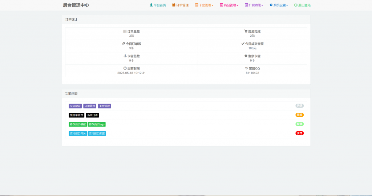Open the 黑名单管理 black button
The height and width of the screenshot is (196, 372).
click(76, 115)
